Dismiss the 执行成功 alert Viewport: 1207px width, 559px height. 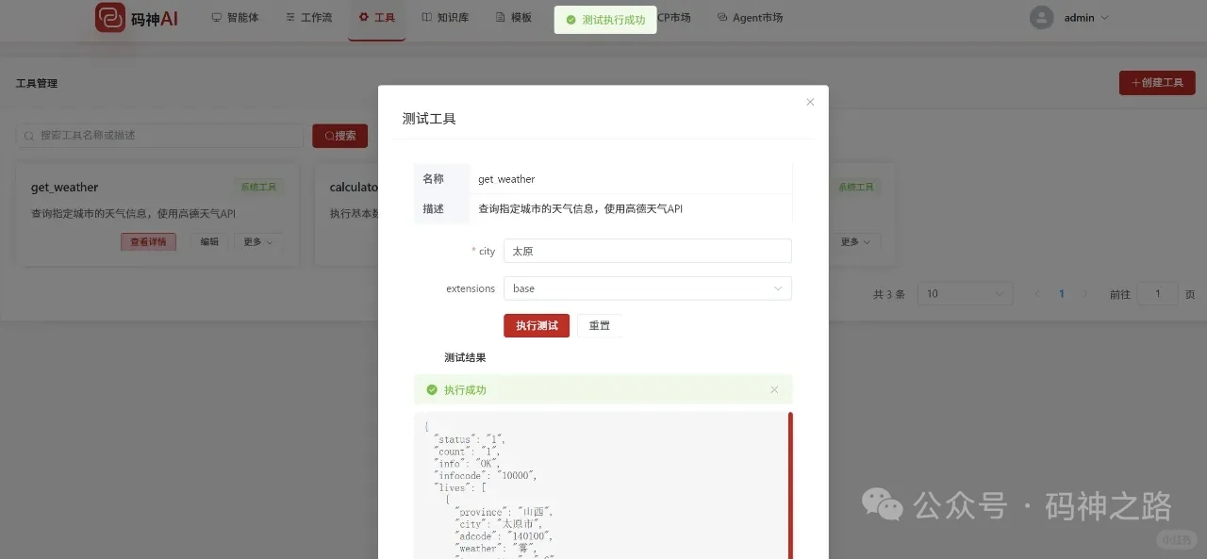point(773,388)
